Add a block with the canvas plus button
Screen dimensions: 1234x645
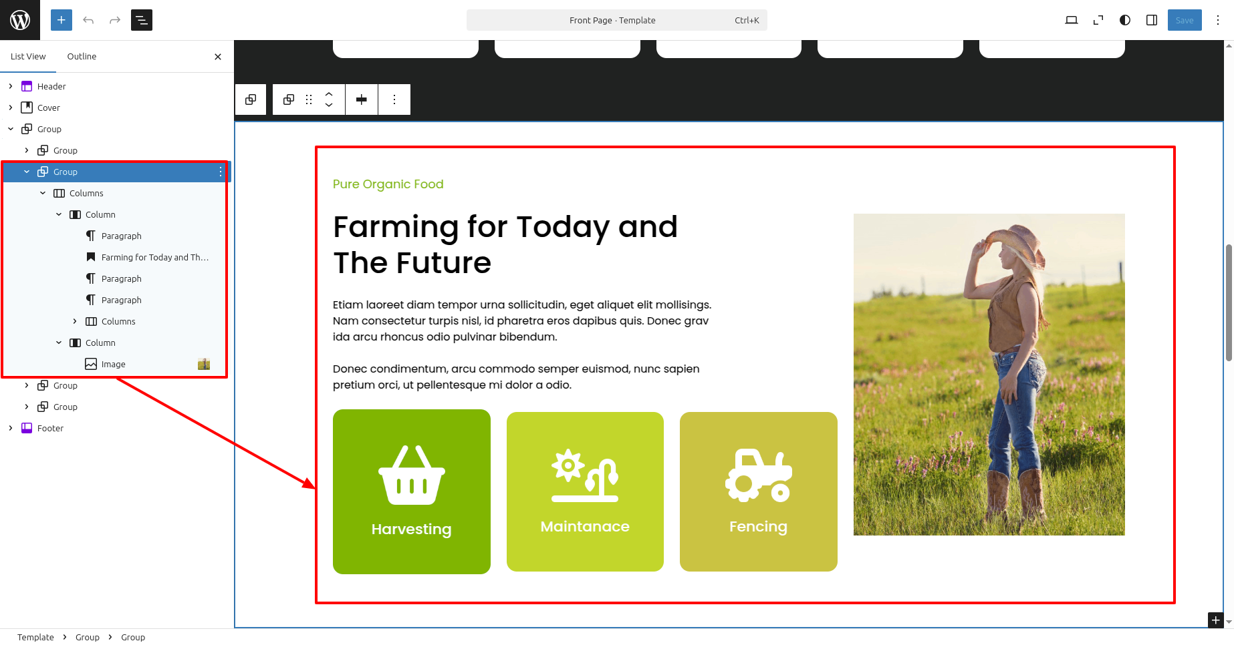1216,620
